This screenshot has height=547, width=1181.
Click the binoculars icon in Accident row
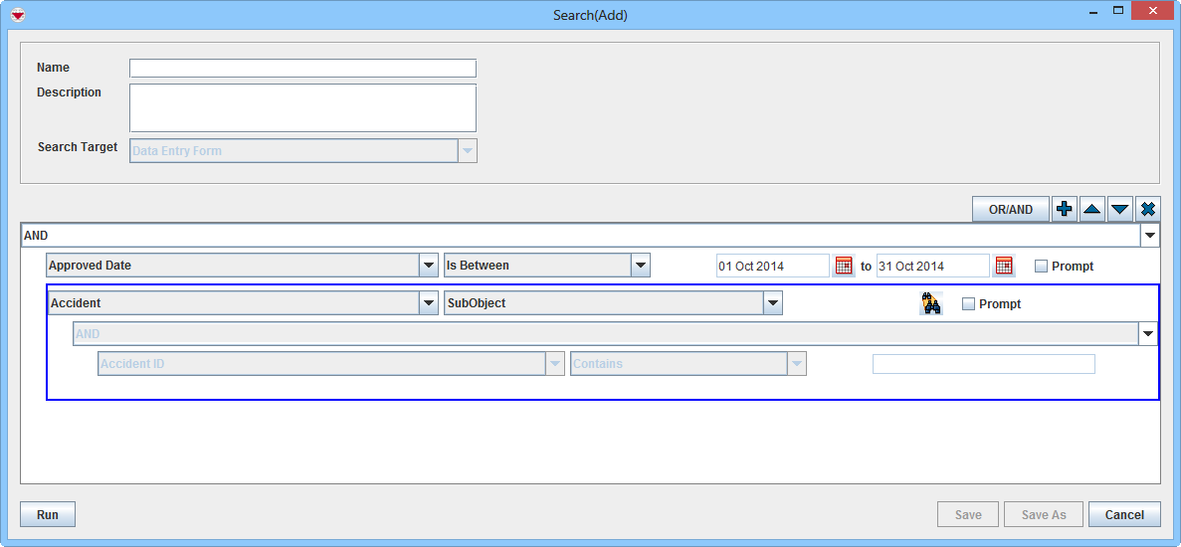tap(931, 304)
